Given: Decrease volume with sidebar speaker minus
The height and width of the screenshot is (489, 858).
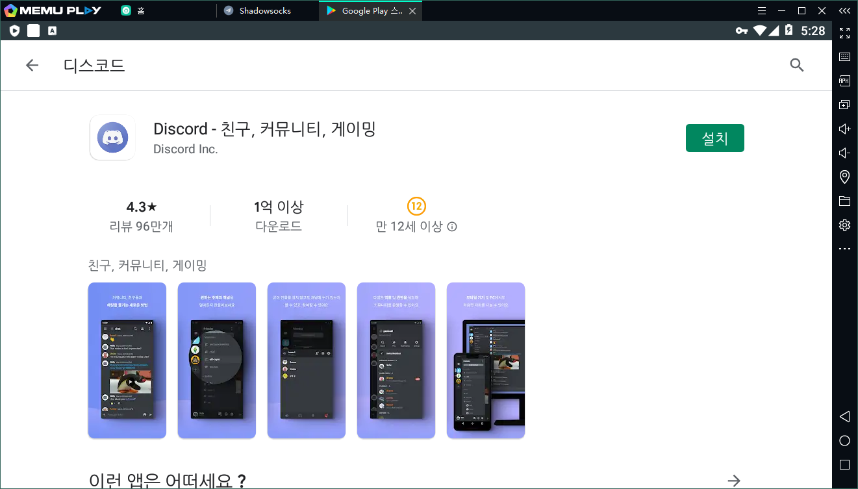Looking at the screenshot, I should coord(844,153).
